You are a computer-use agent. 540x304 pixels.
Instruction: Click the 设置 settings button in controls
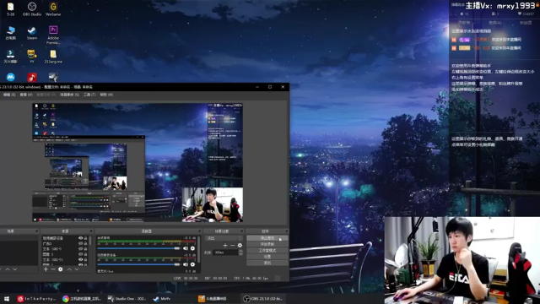click(267, 257)
